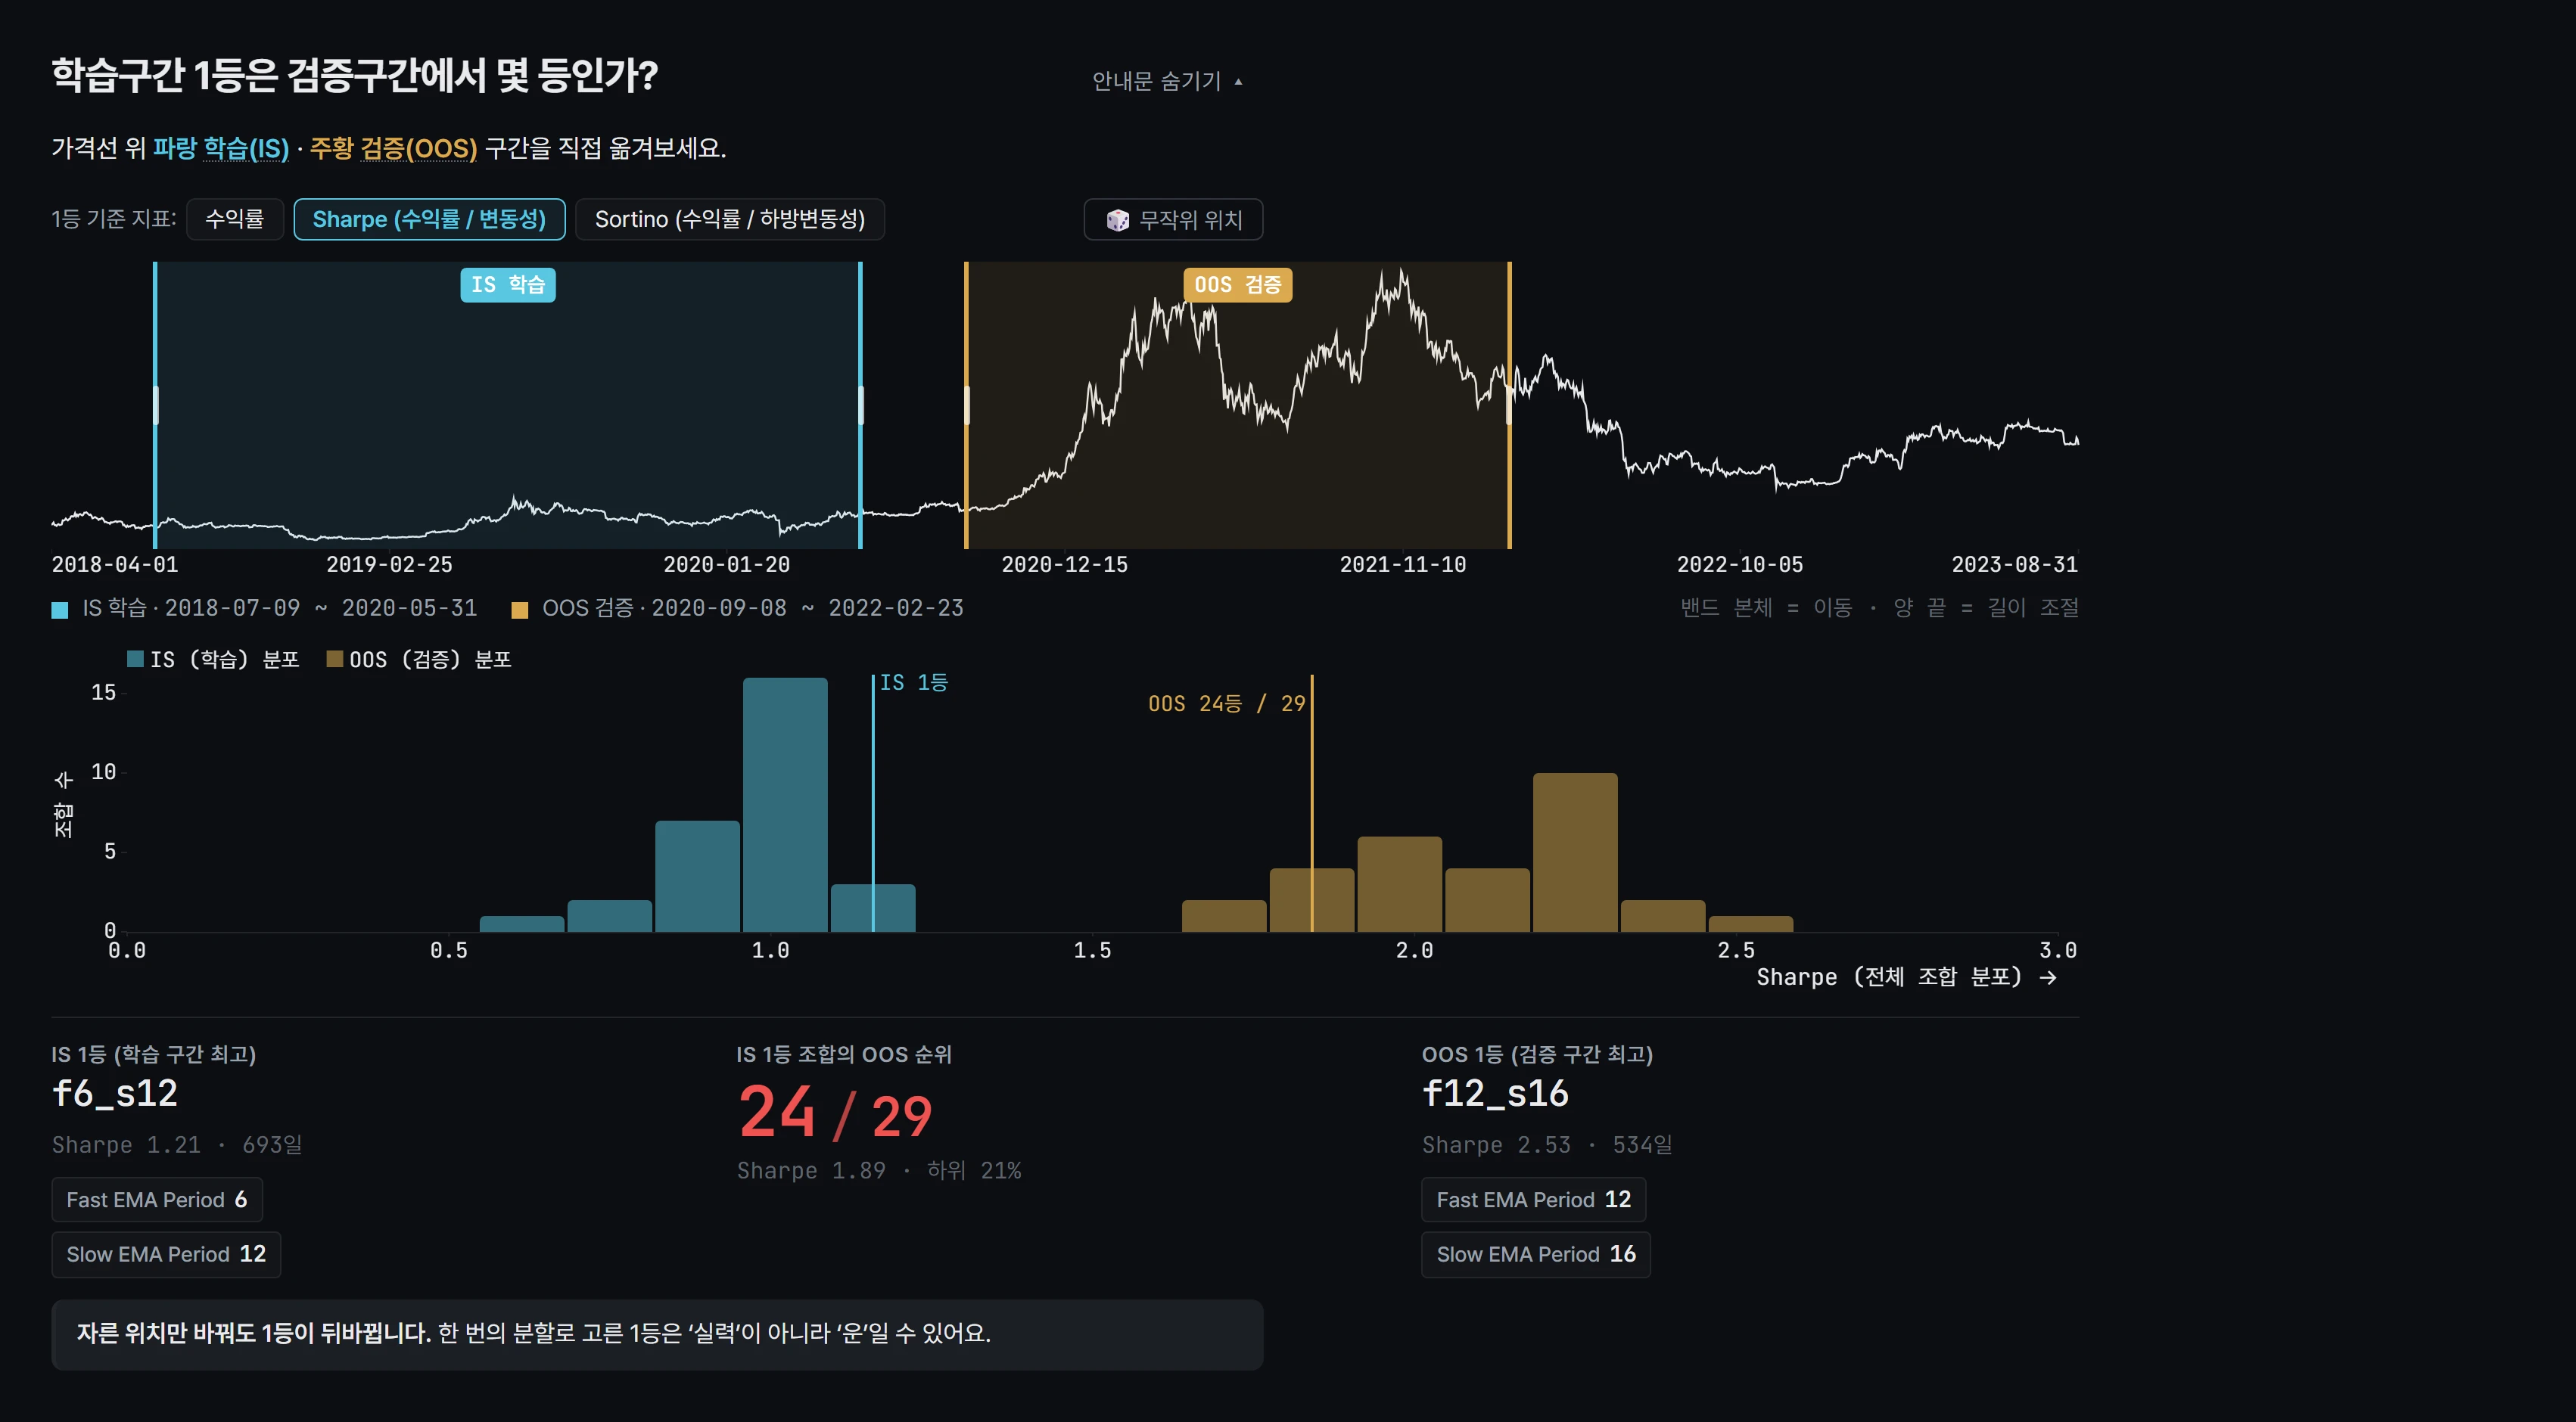
Task: Select the Sortino (수익률 / 하방변동성) metric
Action: click(730, 220)
